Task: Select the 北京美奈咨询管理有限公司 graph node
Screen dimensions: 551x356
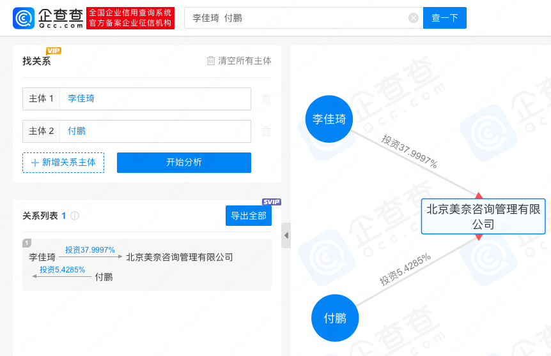Action: pos(483,216)
